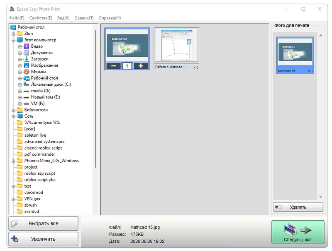Expand the Изображения node
332x251 pixels.
tap(20, 65)
